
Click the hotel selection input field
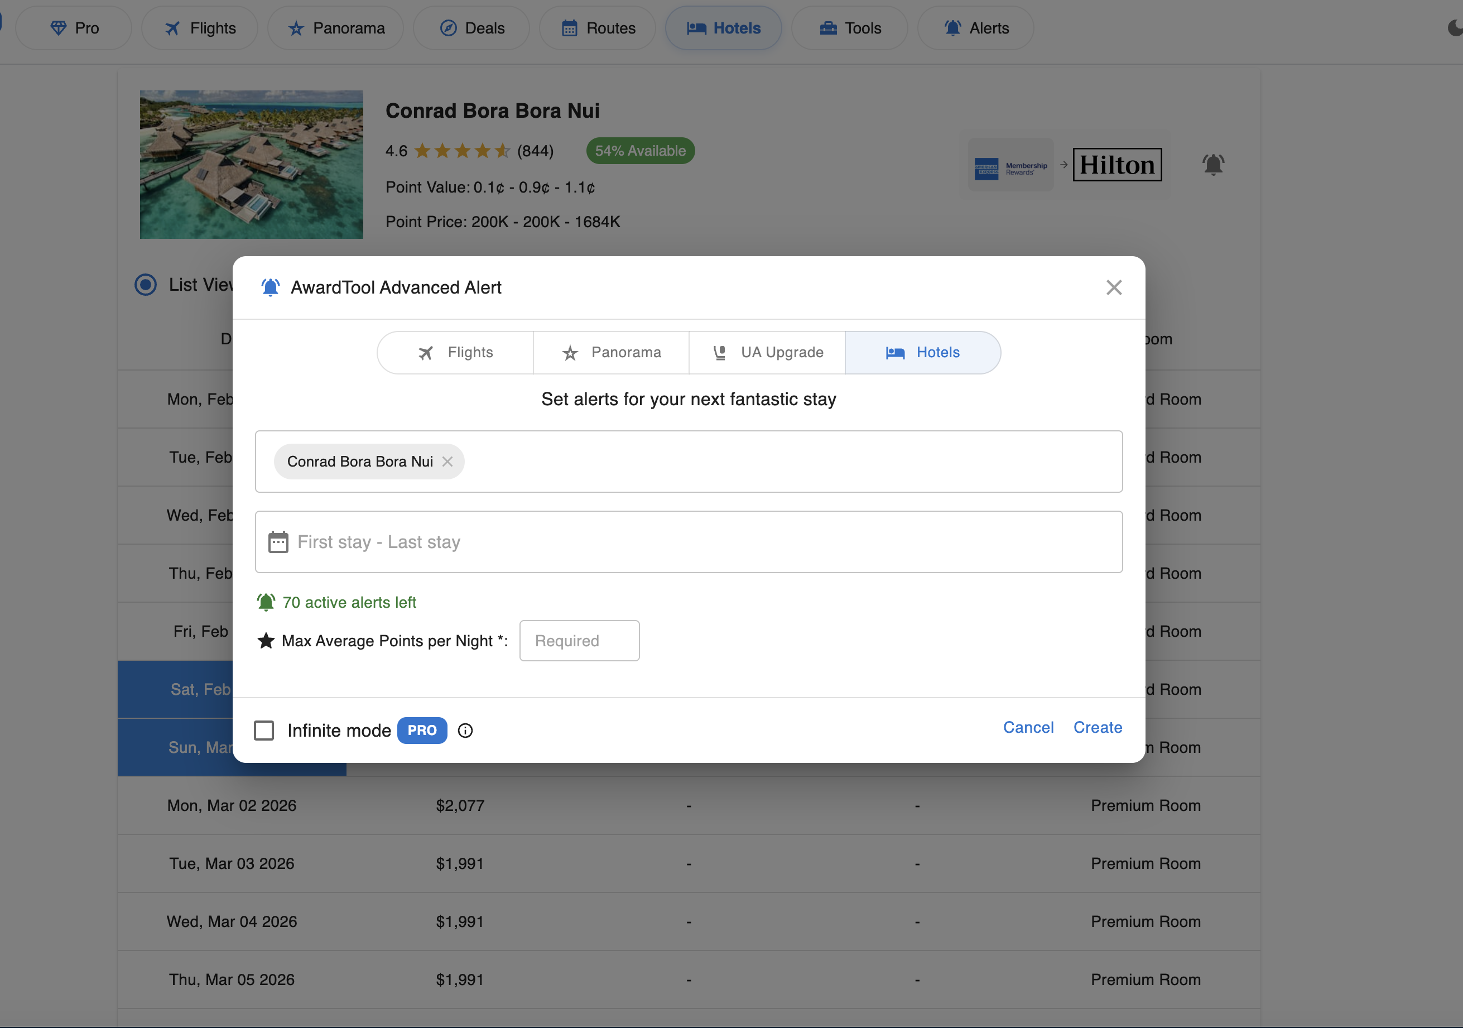(x=689, y=462)
